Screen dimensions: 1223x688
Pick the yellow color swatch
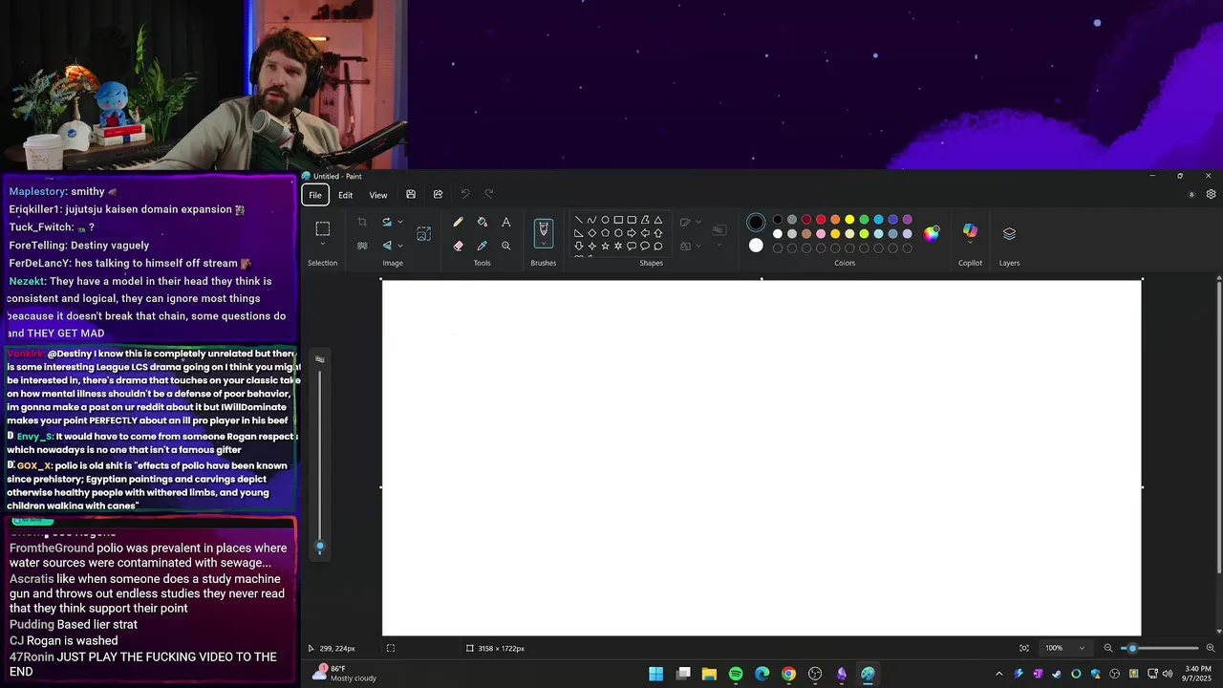(x=849, y=220)
